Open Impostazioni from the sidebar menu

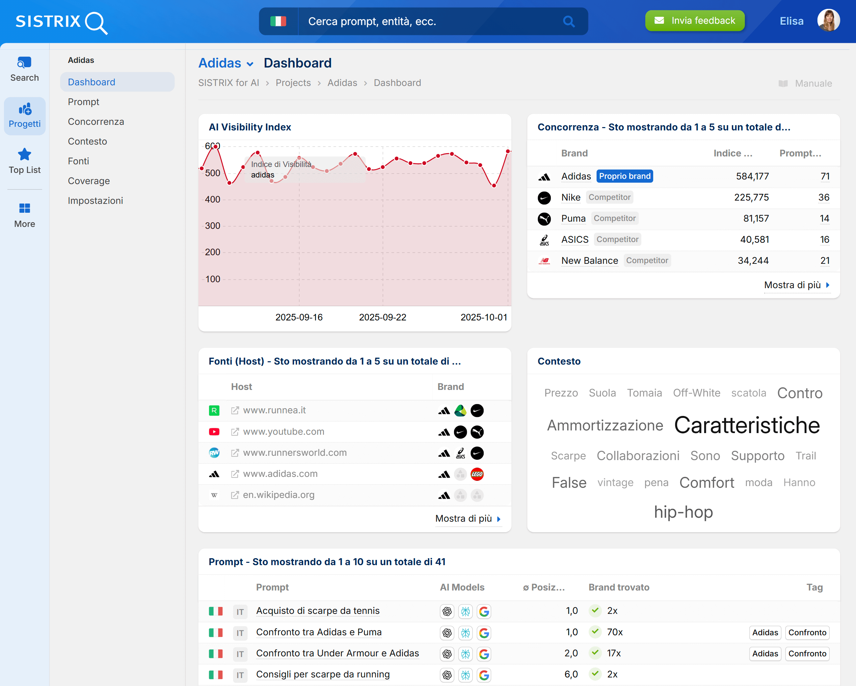tap(95, 201)
